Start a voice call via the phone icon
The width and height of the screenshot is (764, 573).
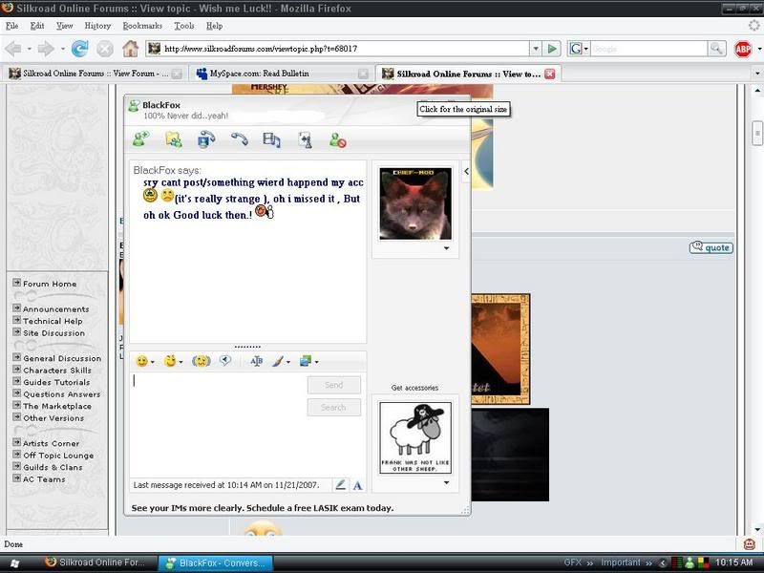[x=239, y=139]
